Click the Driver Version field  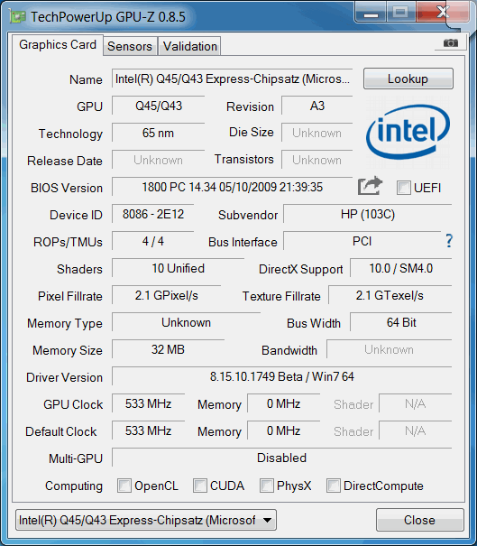(x=281, y=376)
